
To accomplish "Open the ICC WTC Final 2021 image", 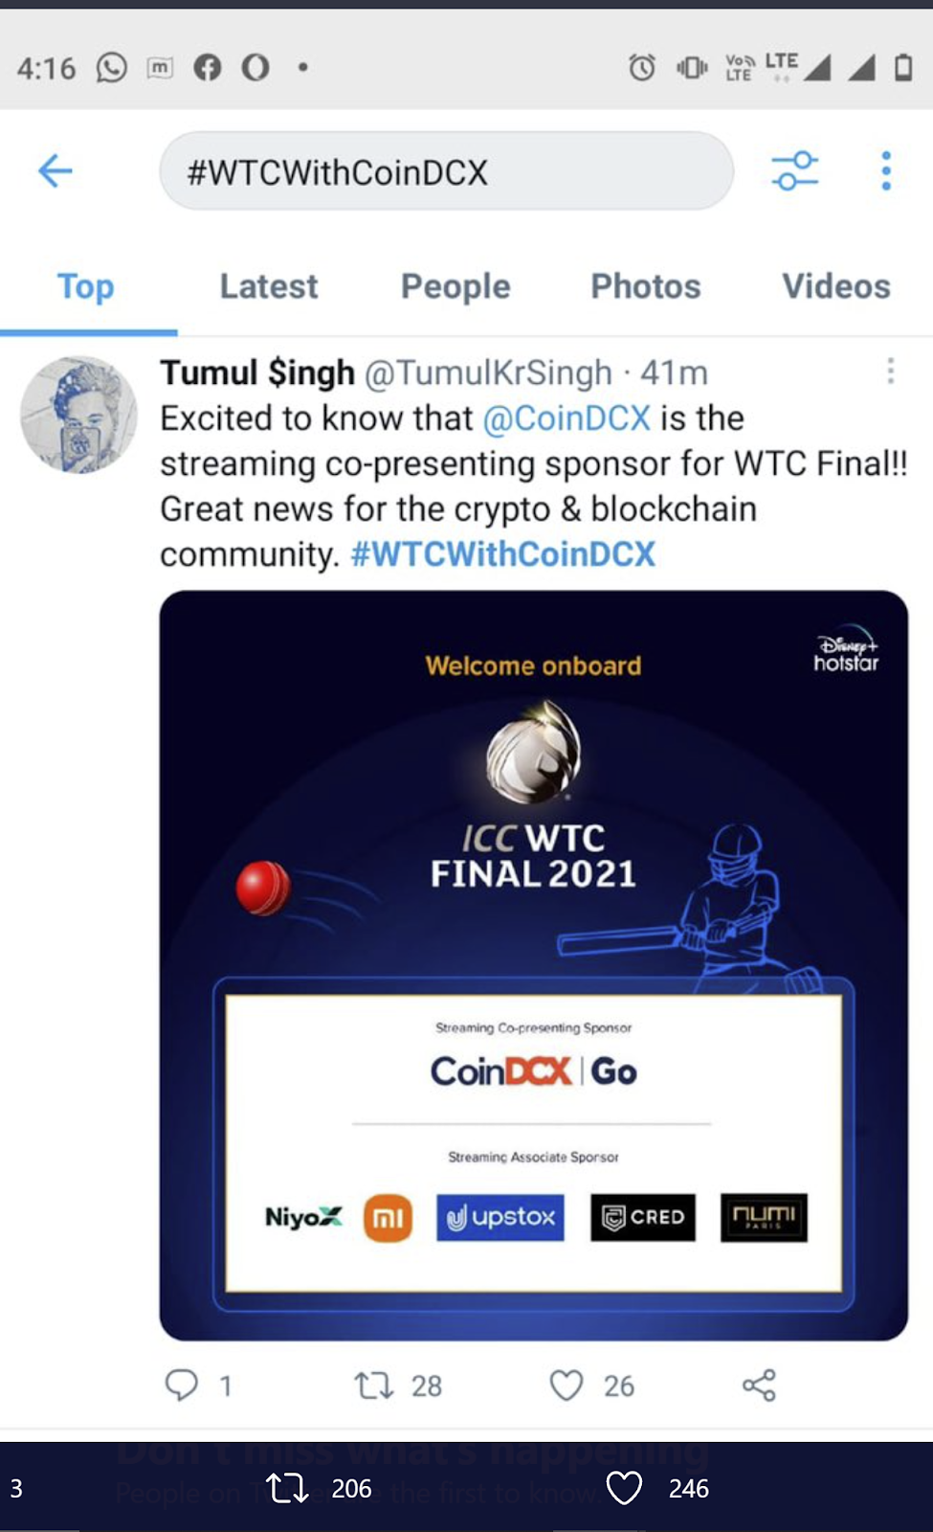I will click(x=534, y=965).
